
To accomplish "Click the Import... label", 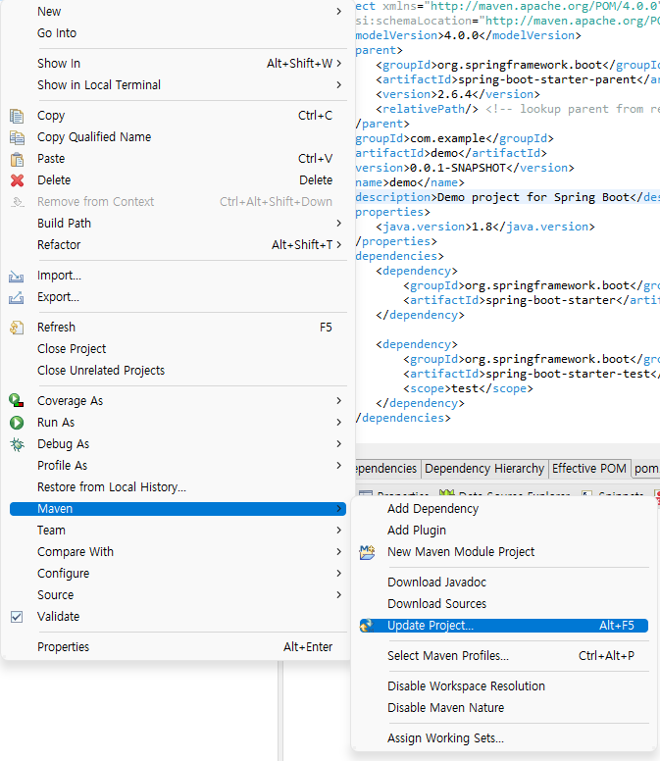I will [x=59, y=276].
